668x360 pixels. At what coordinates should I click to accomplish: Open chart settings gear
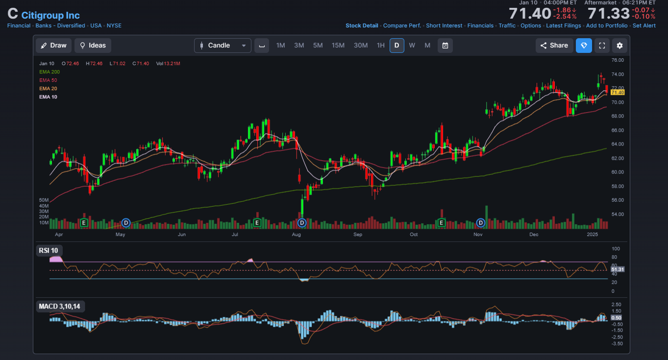[x=619, y=46]
